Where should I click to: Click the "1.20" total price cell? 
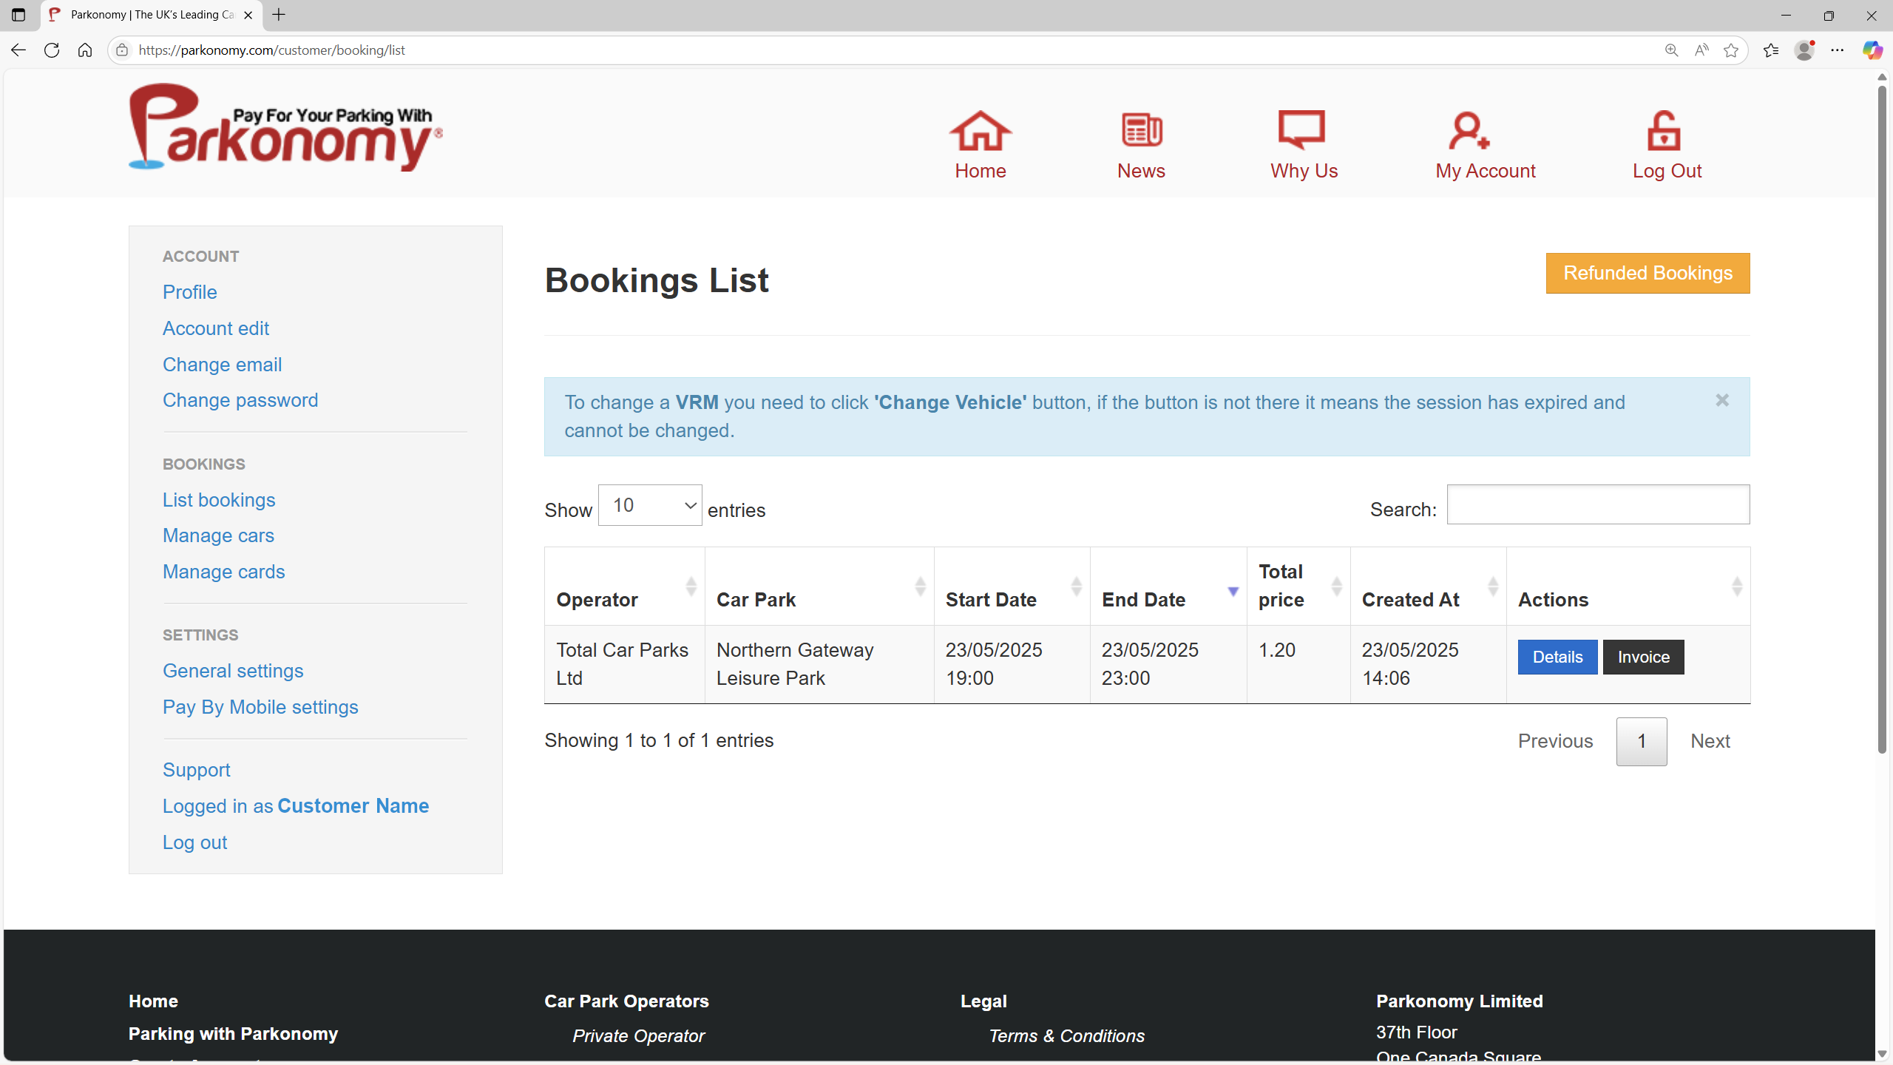coord(1298,664)
